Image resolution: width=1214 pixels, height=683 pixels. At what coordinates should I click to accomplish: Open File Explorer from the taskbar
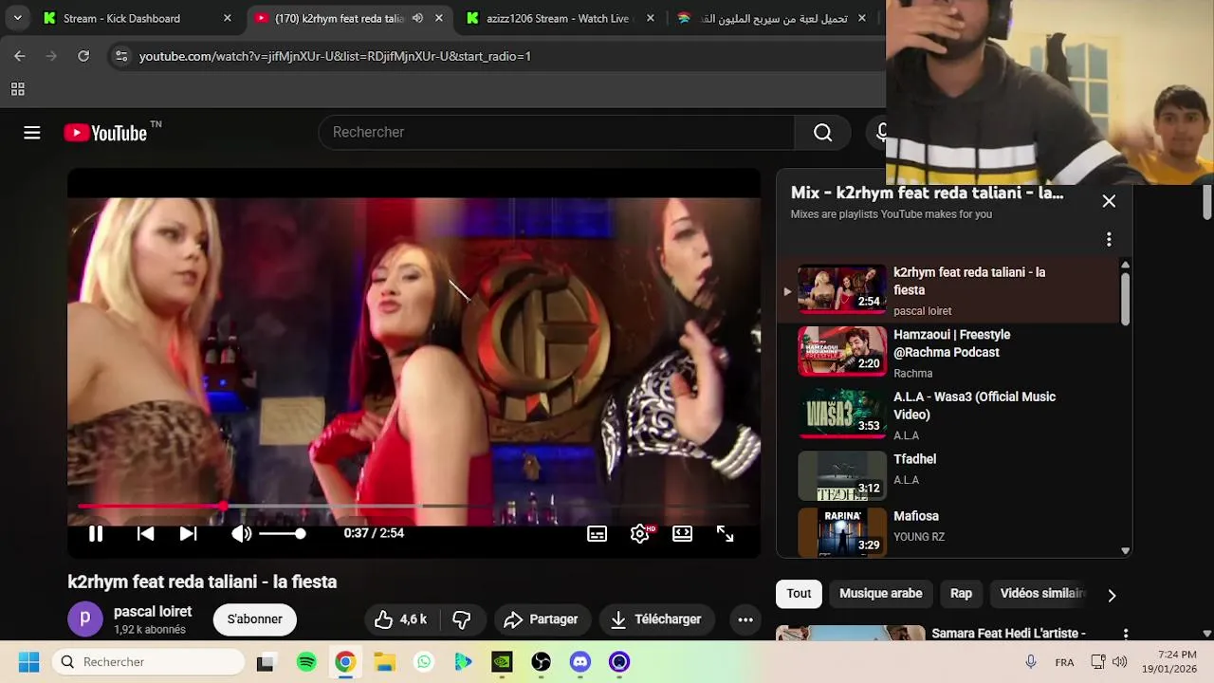384,662
